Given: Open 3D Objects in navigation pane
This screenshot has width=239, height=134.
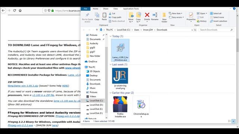Looking at the screenshot, I should [93, 71].
